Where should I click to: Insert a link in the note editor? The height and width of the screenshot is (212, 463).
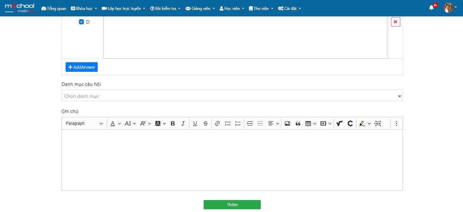217,123
